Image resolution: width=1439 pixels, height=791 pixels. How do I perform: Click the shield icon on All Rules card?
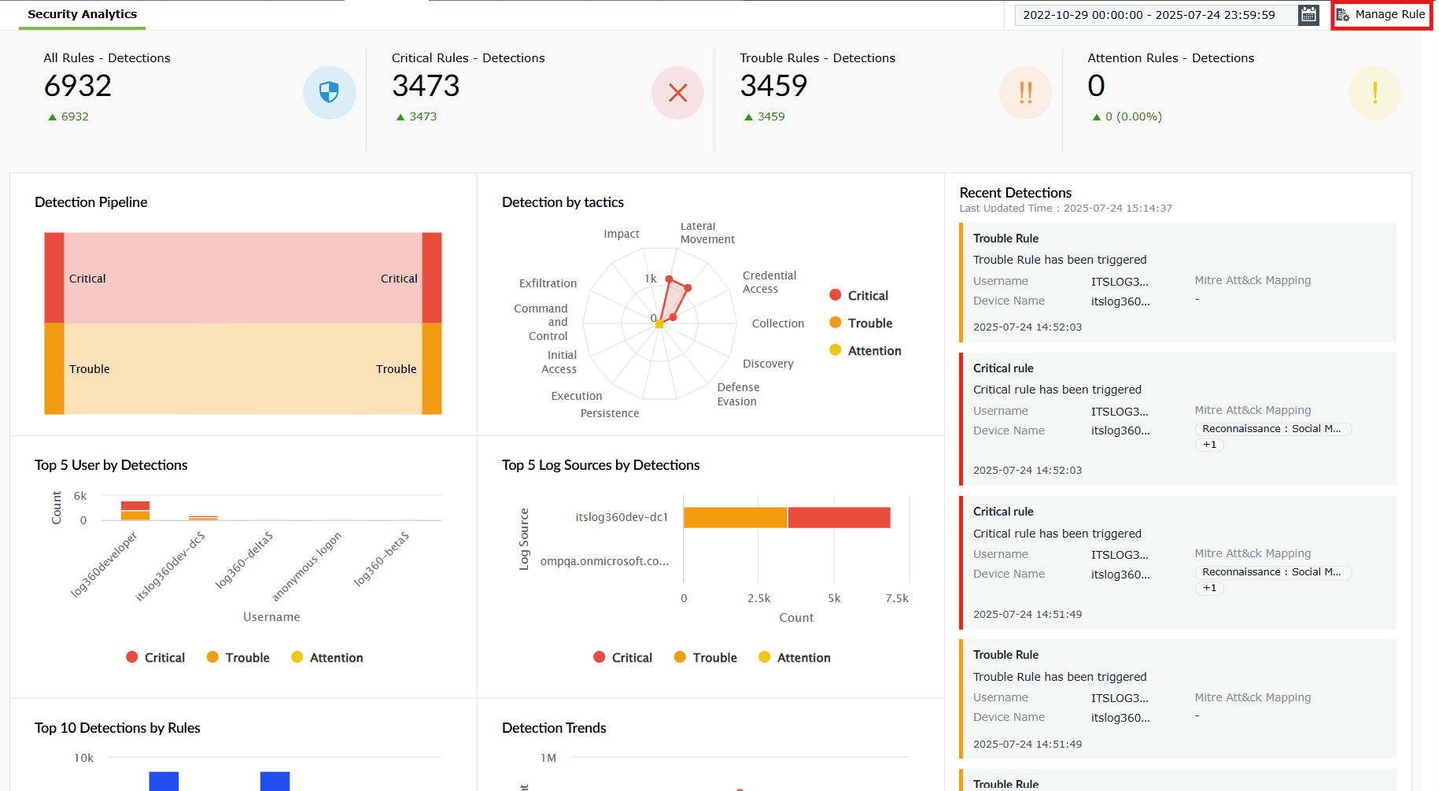[x=330, y=92]
